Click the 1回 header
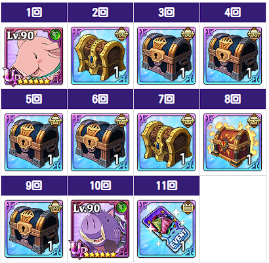Screen dimensions: 269x263 pos(34,12)
